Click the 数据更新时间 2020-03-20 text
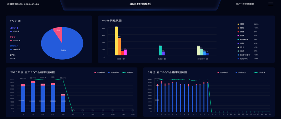This screenshot has width=281, height=119. click(23, 4)
